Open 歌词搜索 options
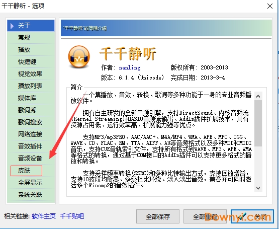This screenshot has width=279, height=229. 31,122
